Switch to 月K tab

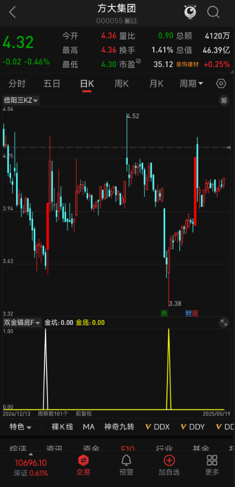[157, 84]
